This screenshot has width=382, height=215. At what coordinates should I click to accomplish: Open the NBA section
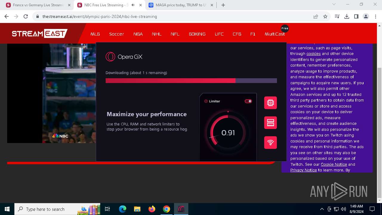(138, 34)
